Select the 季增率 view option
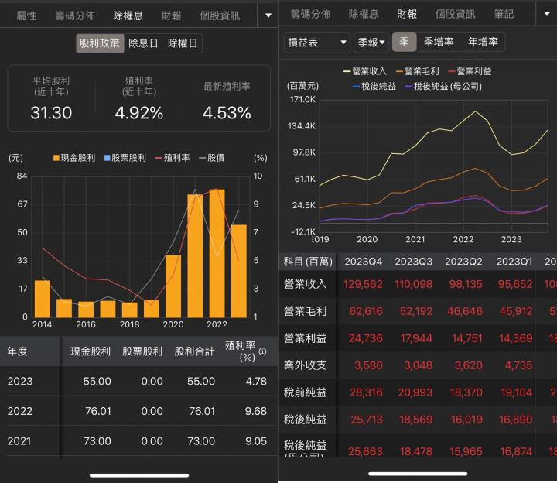Screen dimensions: 557x483 (439, 42)
